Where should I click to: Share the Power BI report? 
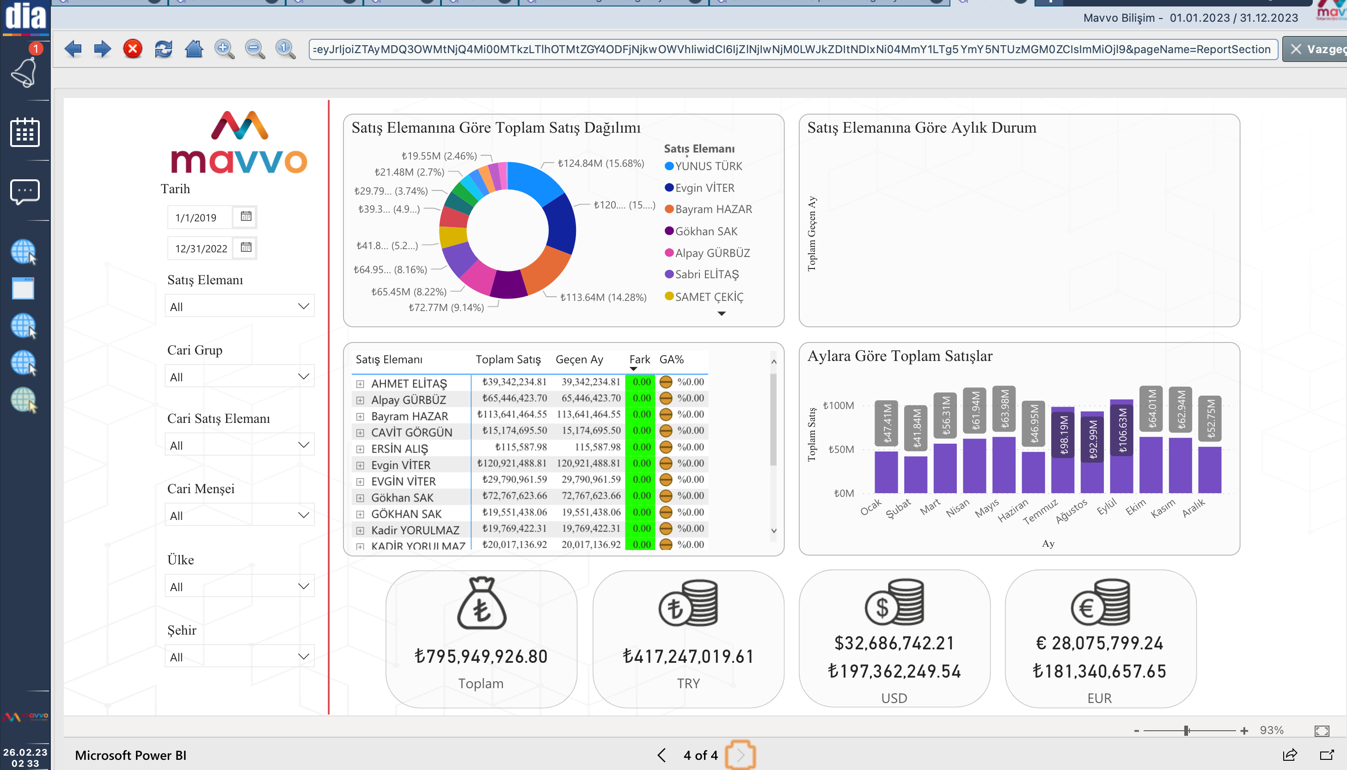(x=1290, y=755)
